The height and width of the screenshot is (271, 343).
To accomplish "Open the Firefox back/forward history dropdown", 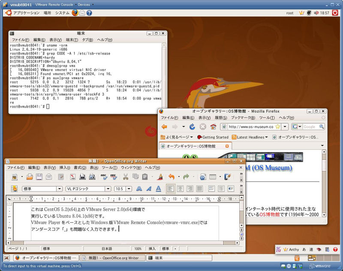I will 184,127.
